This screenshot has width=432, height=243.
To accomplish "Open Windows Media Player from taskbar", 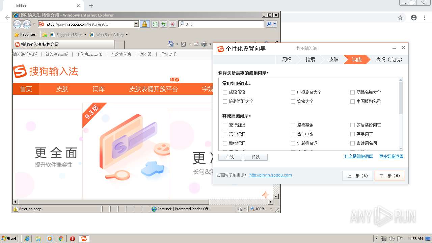I will [50, 239].
